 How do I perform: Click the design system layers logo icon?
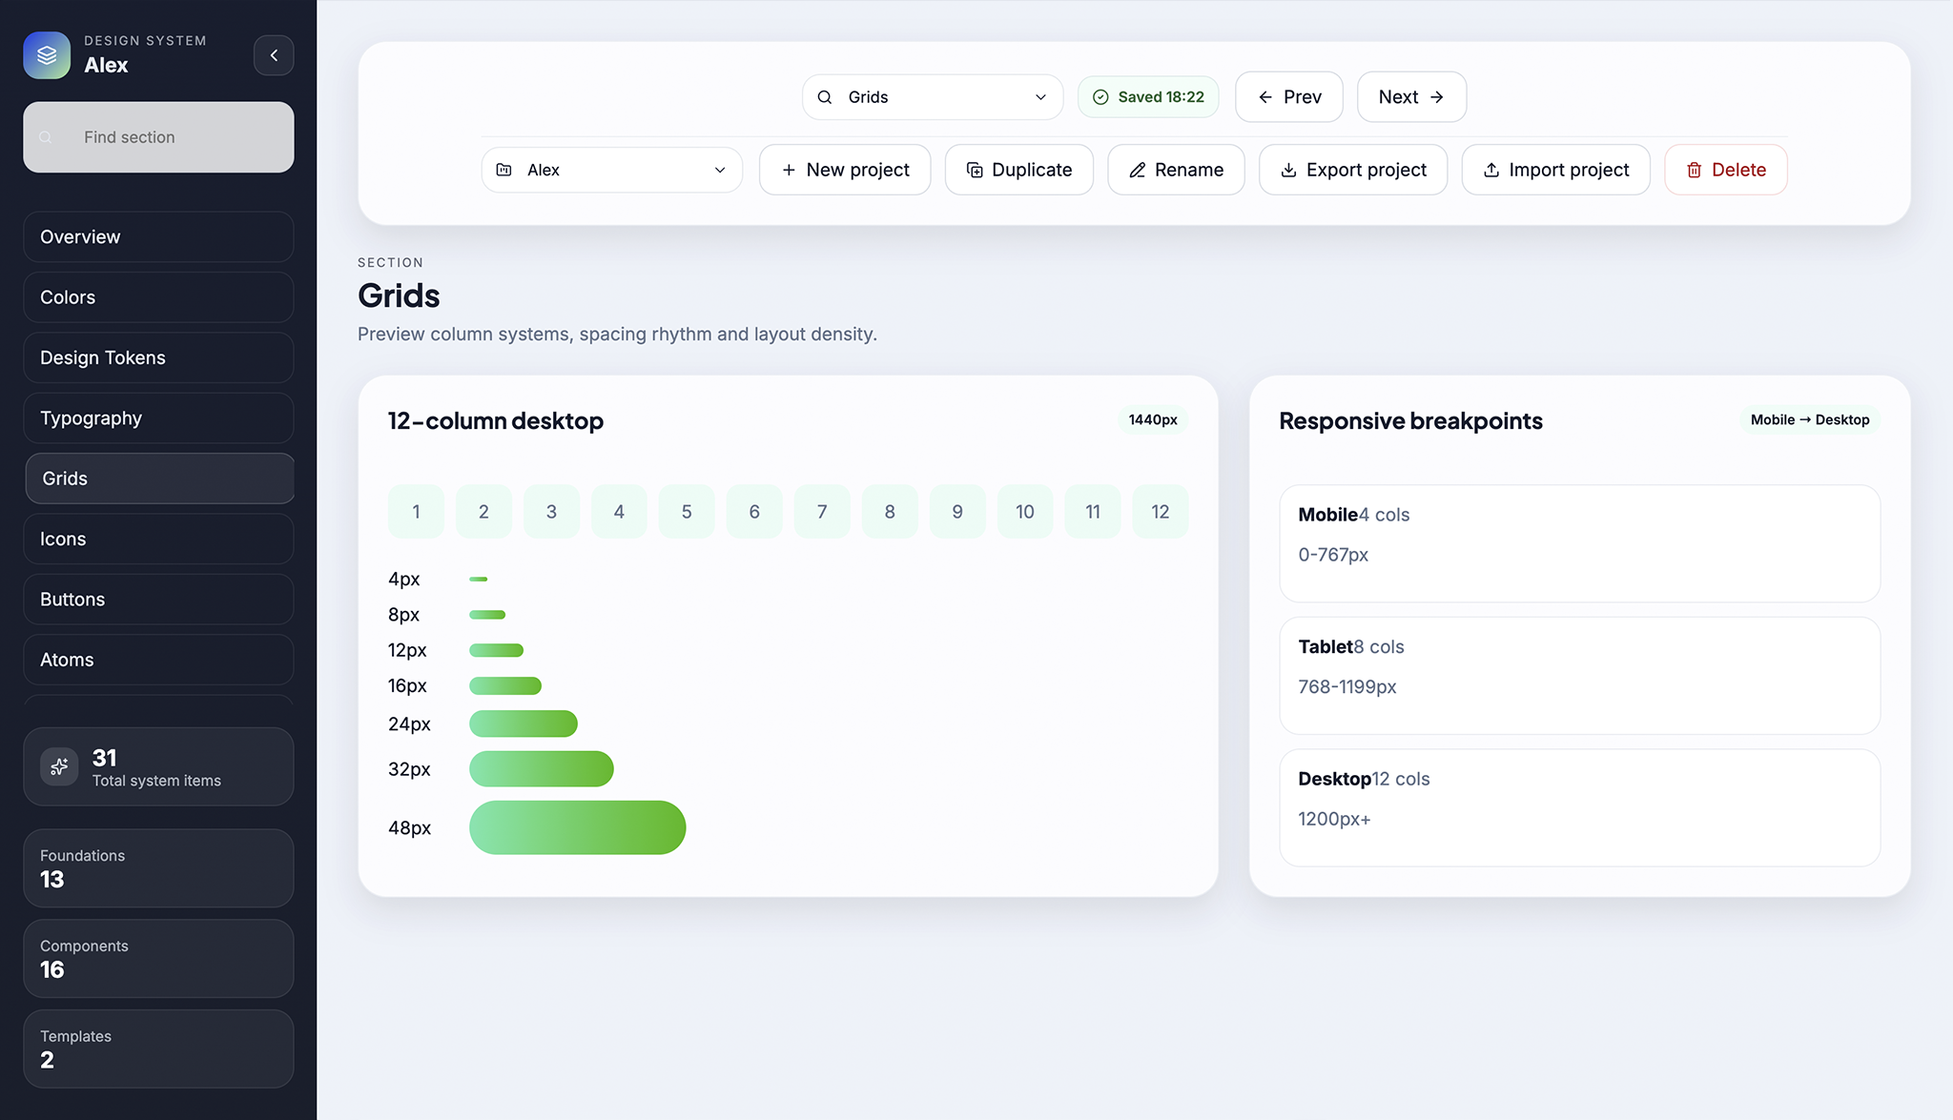tap(47, 55)
